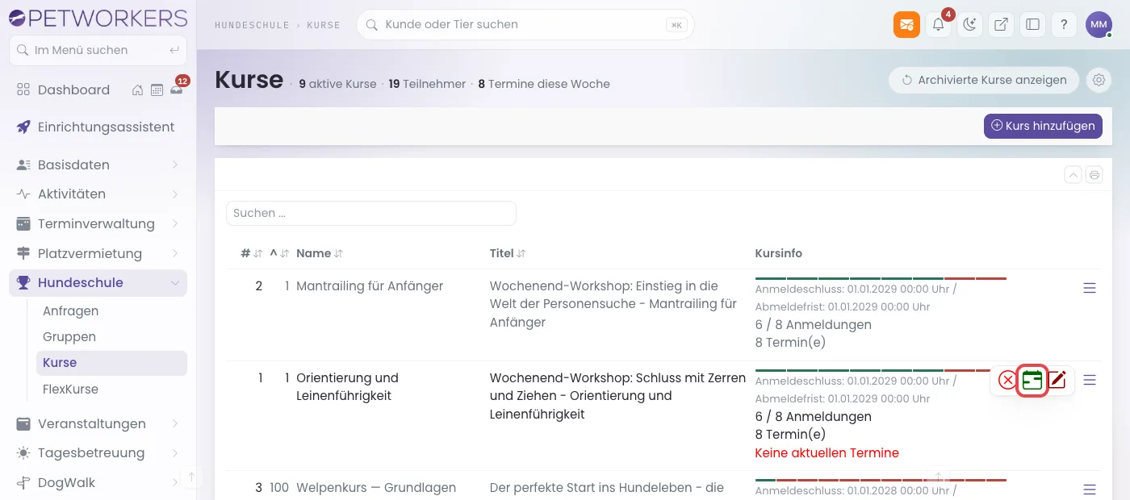Click the red Keine aktuellen Termine notice
The width and height of the screenshot is (1130, 500).
(x=827, y=452)
